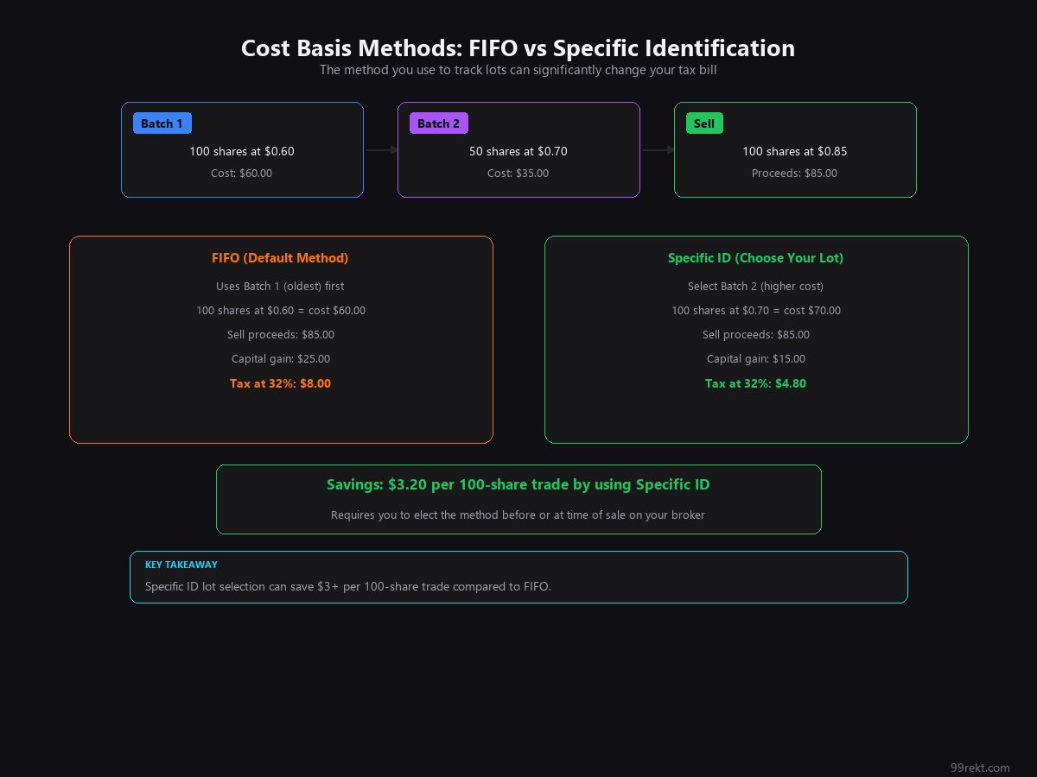
Task: Click the Batch 1 Cost: $60.00 text
Action: click(x=241, y=174)
